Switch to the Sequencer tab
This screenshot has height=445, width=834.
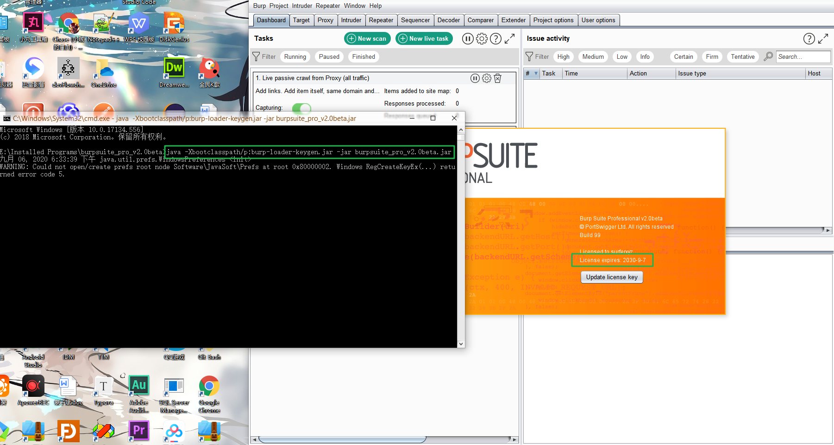pyautogui.click(x=415, y=20)
